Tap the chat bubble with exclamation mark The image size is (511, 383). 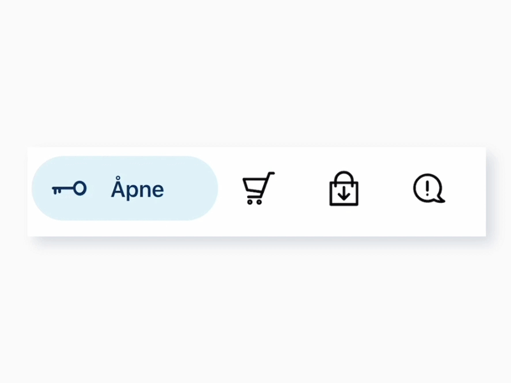click(x=428, y=189)
